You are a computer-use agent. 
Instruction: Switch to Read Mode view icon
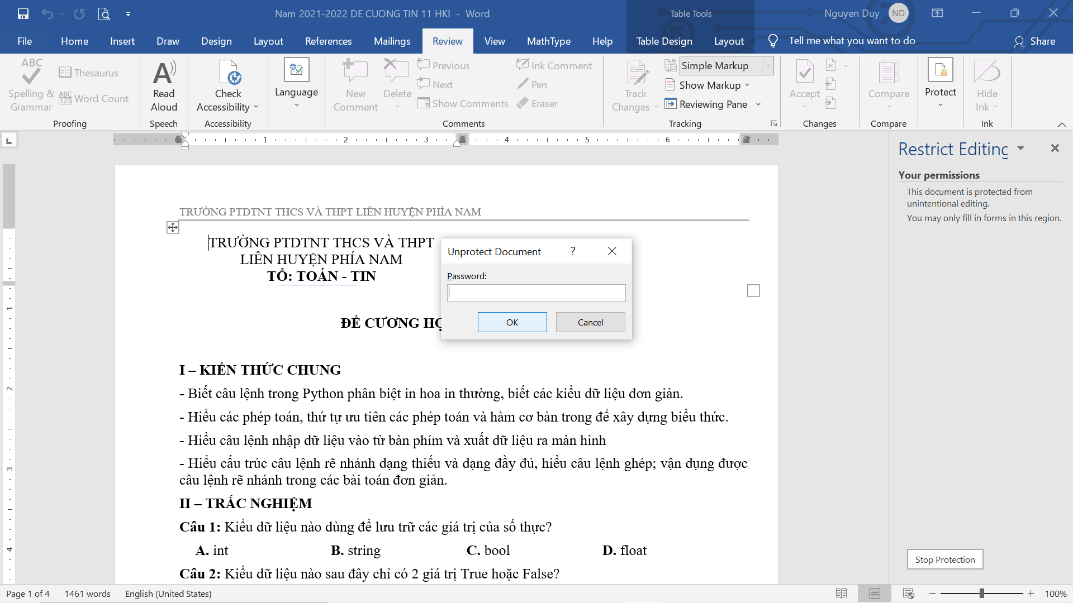click(841, 594)
